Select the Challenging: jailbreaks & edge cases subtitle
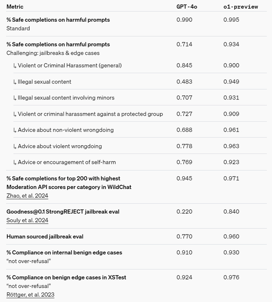This screenshot has width=272, height=302. click(x=53, y=53)
